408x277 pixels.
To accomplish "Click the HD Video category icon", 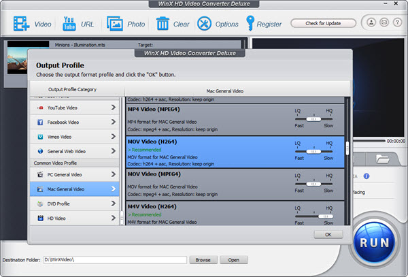I will (x=40, y=218).
